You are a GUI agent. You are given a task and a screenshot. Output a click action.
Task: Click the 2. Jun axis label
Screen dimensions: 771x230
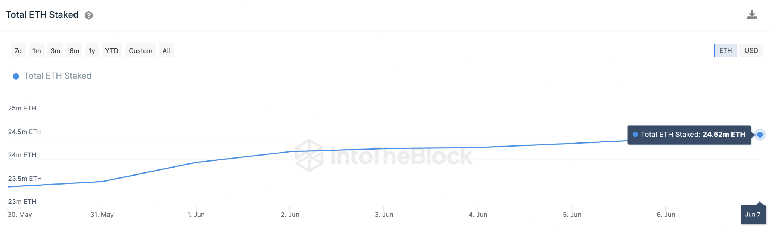290,215
